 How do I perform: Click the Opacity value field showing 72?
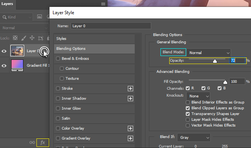click(x=237, y=61)
